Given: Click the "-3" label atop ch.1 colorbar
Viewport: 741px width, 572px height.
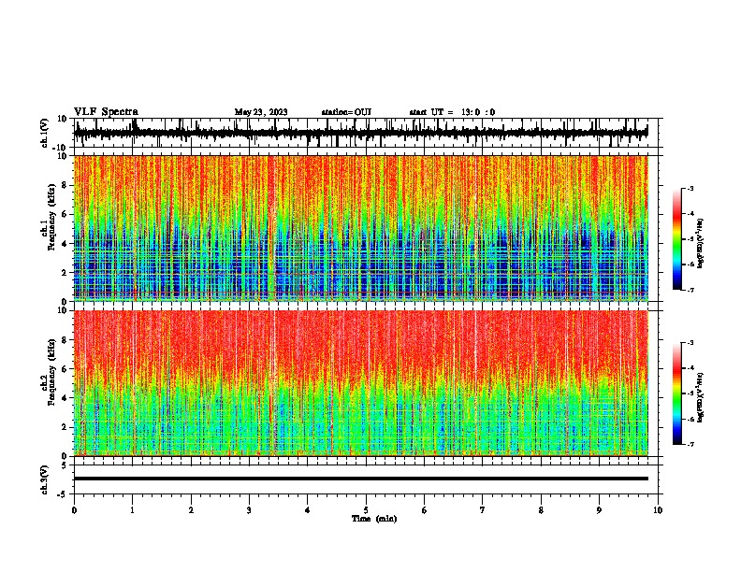Looking at the screenshot, I should tap(690, 188).
